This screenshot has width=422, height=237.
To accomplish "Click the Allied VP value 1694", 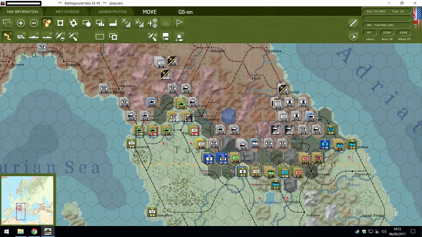I will coord(403,33).
